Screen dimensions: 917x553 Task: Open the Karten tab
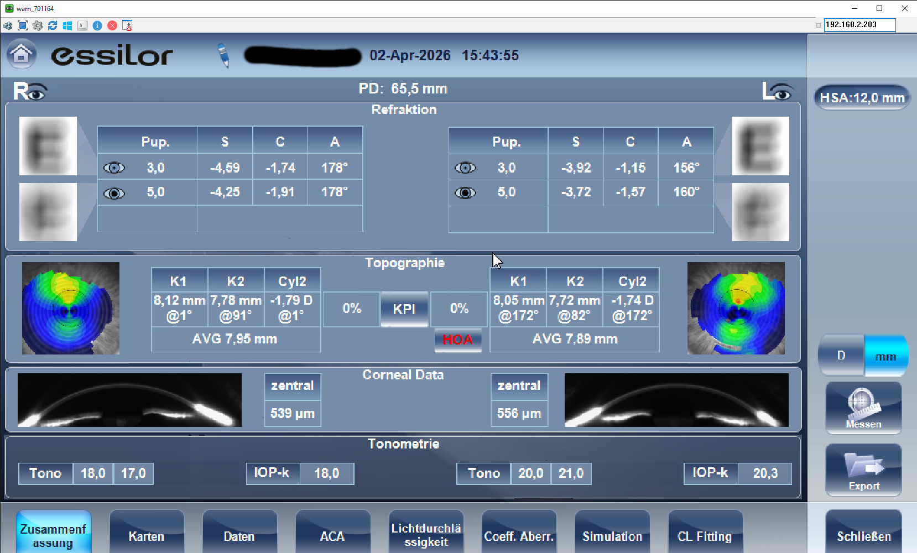147,535
